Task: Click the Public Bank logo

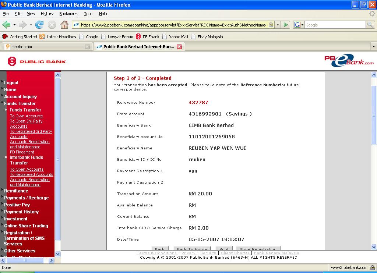Action: [x=36, y=61]
